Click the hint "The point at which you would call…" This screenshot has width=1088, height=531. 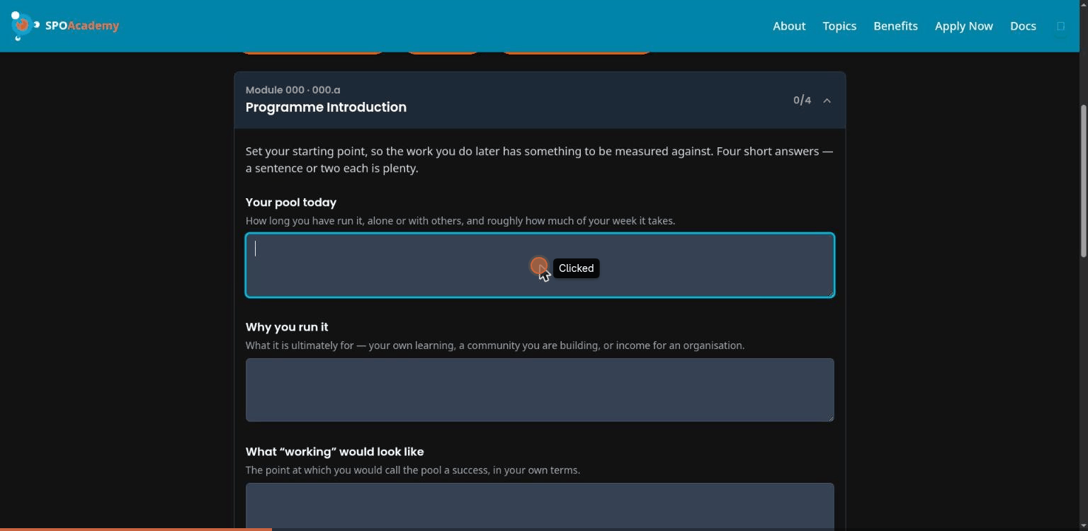413,470
